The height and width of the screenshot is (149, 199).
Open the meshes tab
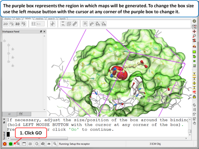click(39, 19)
